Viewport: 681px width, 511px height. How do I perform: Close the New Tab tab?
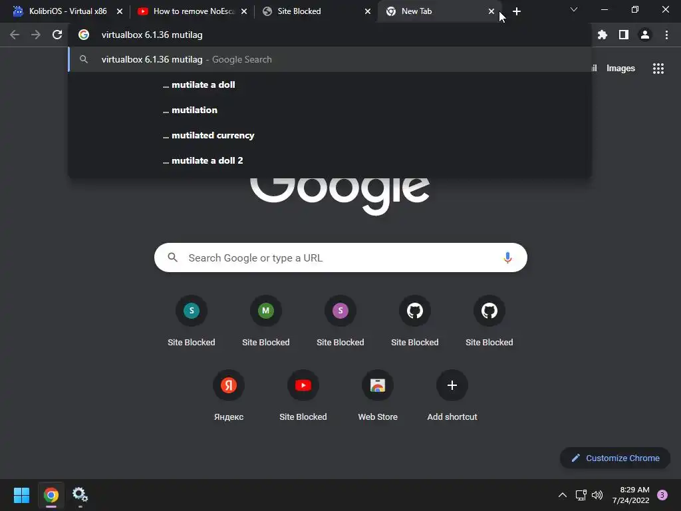click(491, 11)
